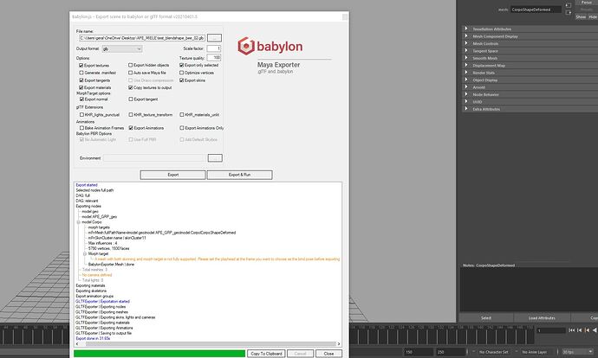Screen dimensions: 598x358
Task: Enable MorphTarget Export tangent checkbox
Action: pos(131,99)
